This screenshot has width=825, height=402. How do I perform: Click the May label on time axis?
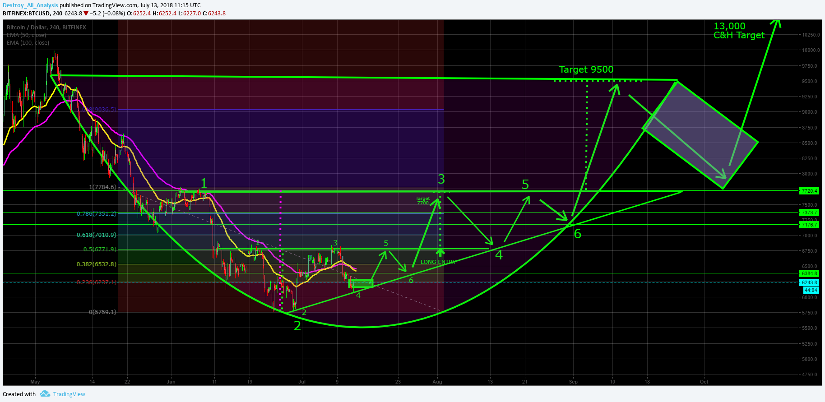35,382
